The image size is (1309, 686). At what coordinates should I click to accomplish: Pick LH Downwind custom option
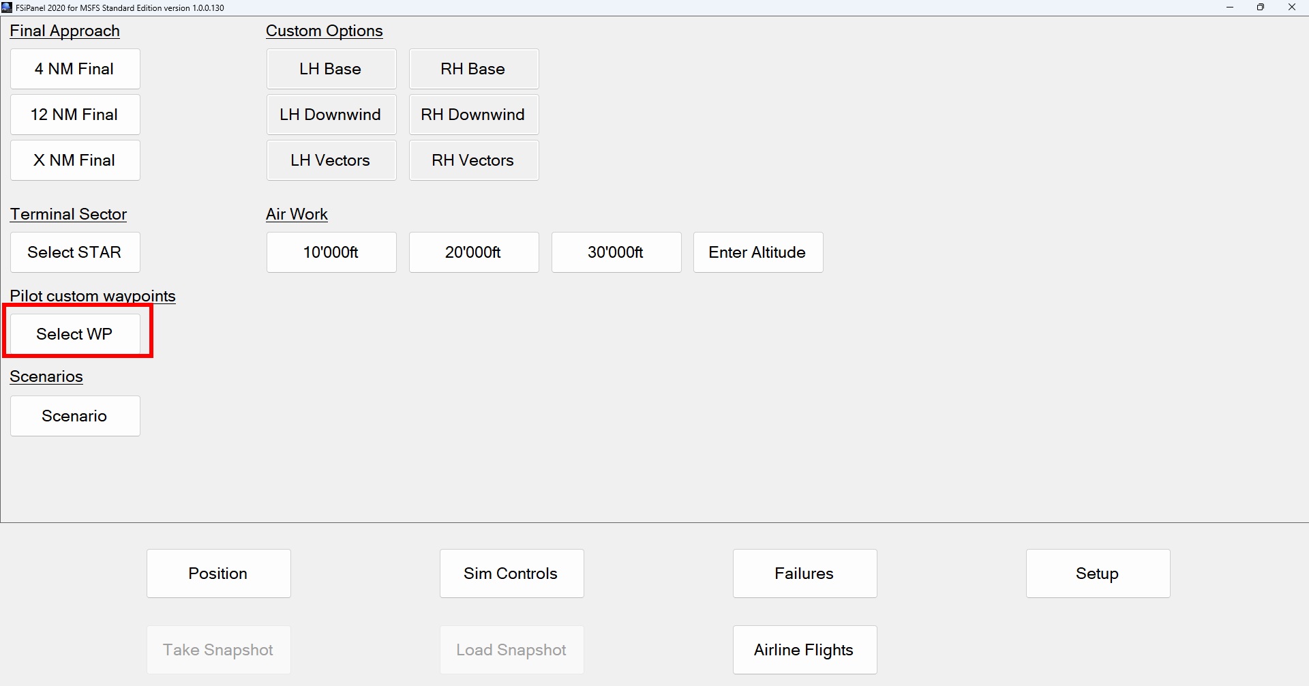tap(331, 115)
